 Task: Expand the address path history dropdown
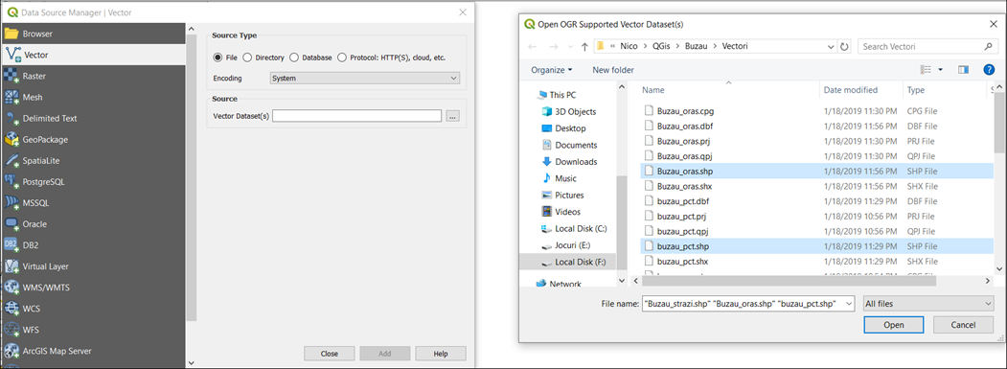coord(831,46)
